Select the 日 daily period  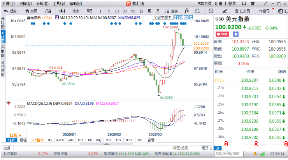(x=141, y=11)
